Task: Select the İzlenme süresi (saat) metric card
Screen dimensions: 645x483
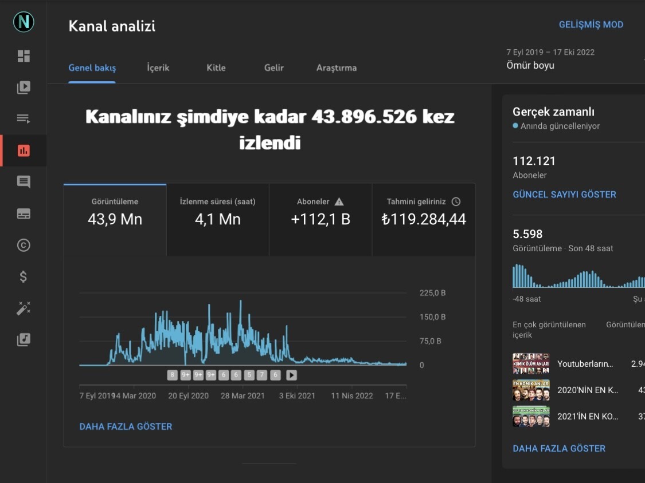Action: (x=218, y=220)
